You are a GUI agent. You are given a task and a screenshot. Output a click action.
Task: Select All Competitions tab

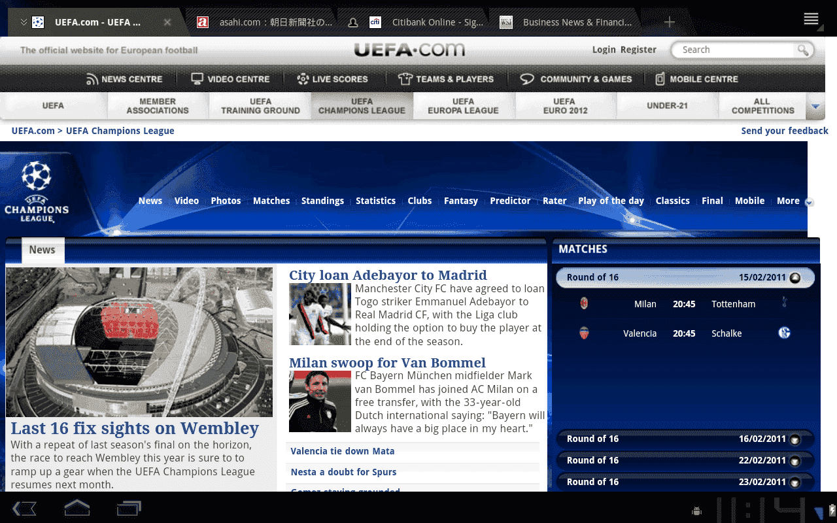click(x=762, y=106)
